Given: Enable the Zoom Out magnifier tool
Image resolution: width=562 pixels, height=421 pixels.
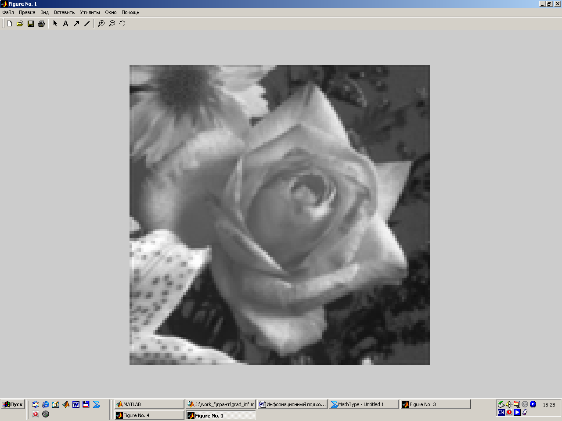Looking at the screenshot, I should click(x=112, y=24).
